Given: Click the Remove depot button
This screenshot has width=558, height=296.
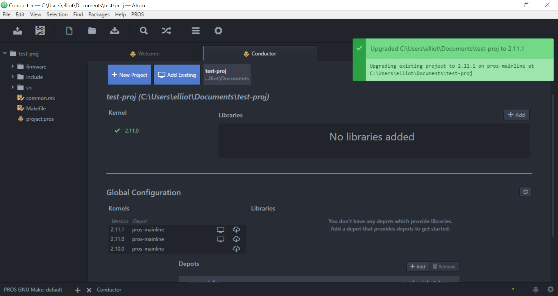Looking at the screenshot, I should [x=444, y=266].
